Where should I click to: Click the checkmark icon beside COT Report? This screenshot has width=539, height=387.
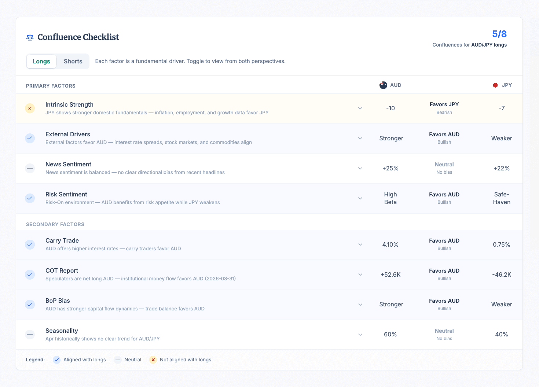pos(30,274)
